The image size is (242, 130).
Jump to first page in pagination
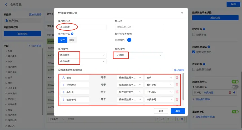click(x=168, y=119)
